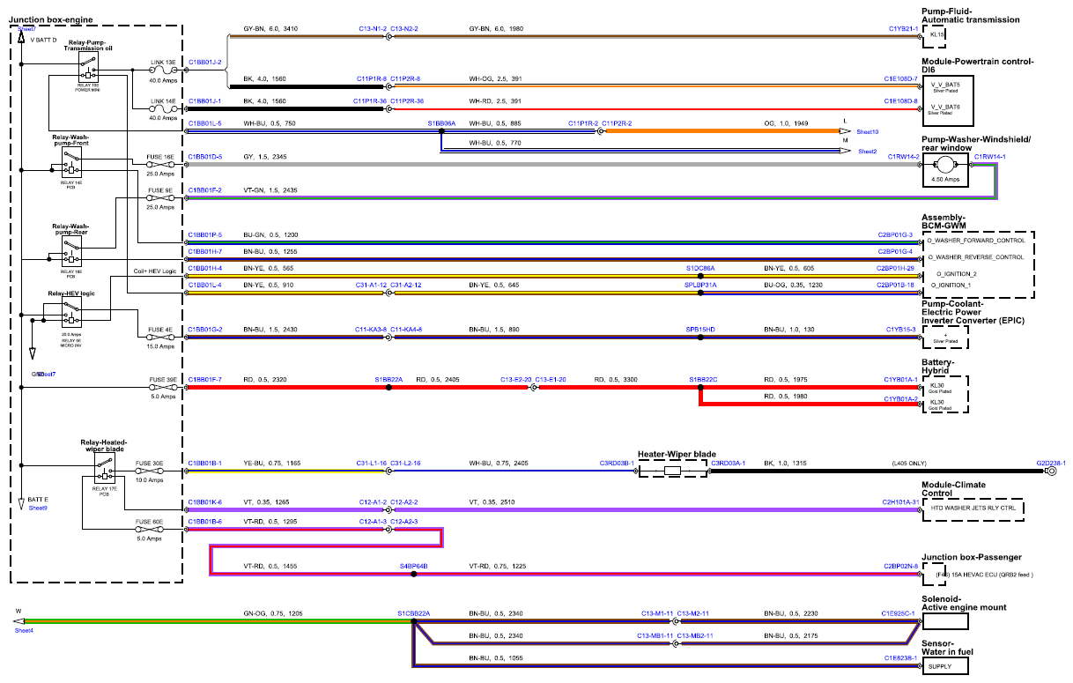Follow the Sheet2 cross-reference link

coord(867,152)
